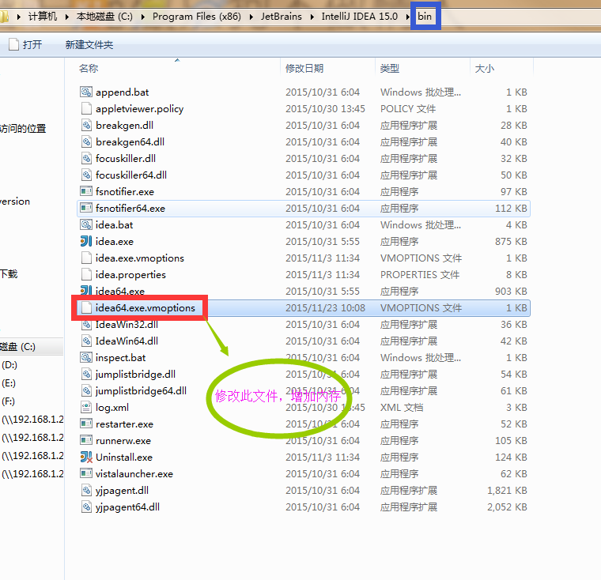Expand the arrow after Program Files (x86)
This screenshot has width=601, height=580.
[251, 17]
